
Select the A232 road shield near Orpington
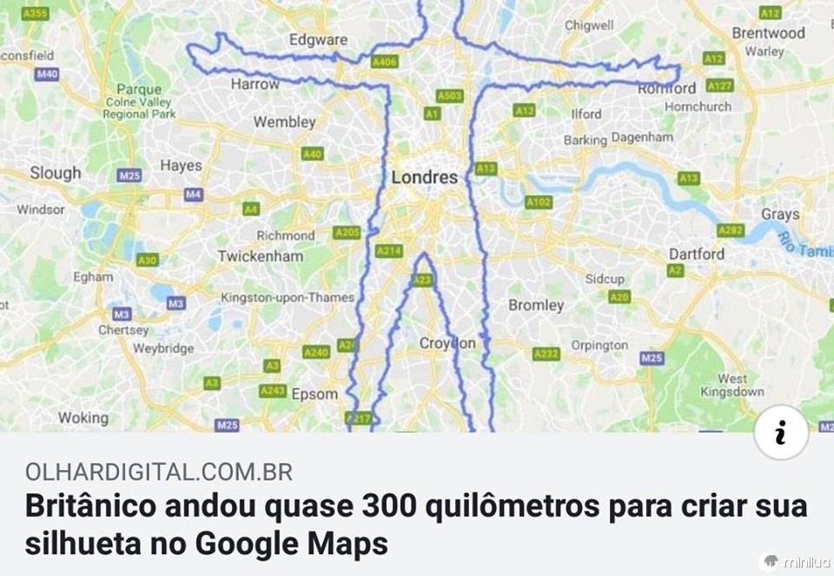click(x=546, y=354)
